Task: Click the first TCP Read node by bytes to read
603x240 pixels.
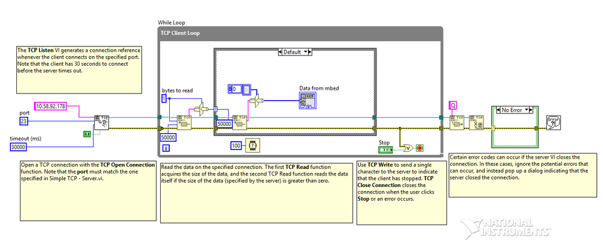Action: point(184,122)
